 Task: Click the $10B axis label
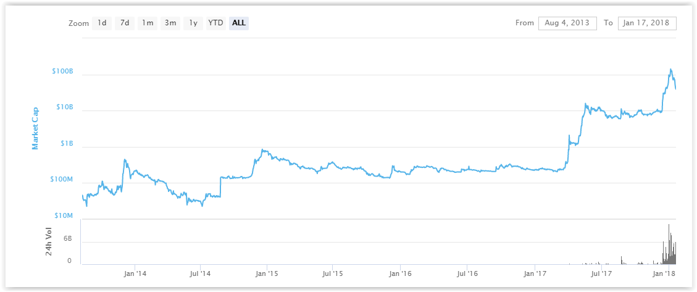64,107
